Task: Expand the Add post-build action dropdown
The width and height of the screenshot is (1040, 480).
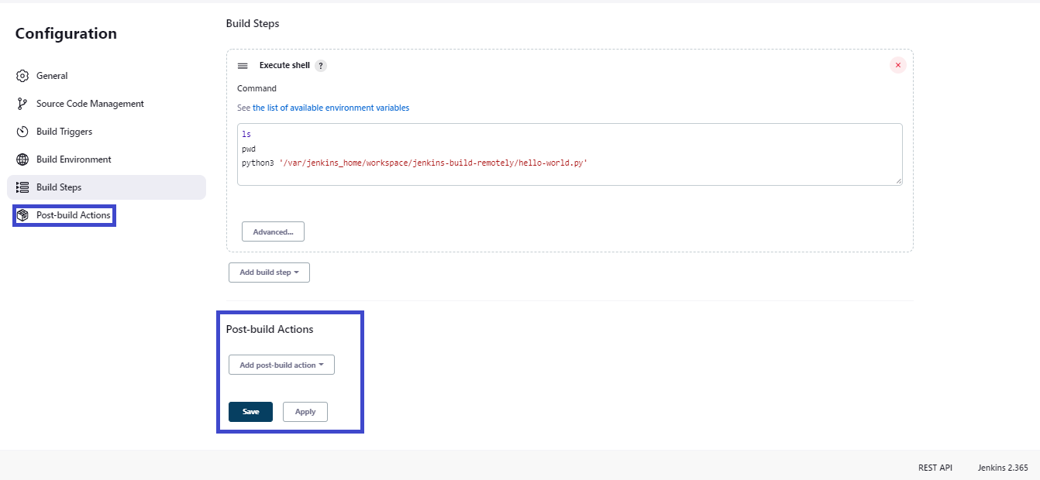Action: tap(281, 365)
